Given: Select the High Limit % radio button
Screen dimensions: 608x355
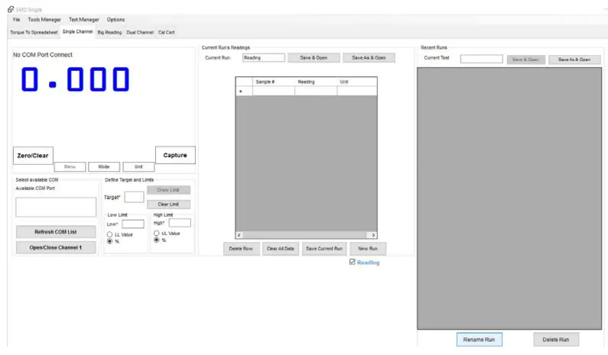Looking at the screenshot, I should point(157,240).
